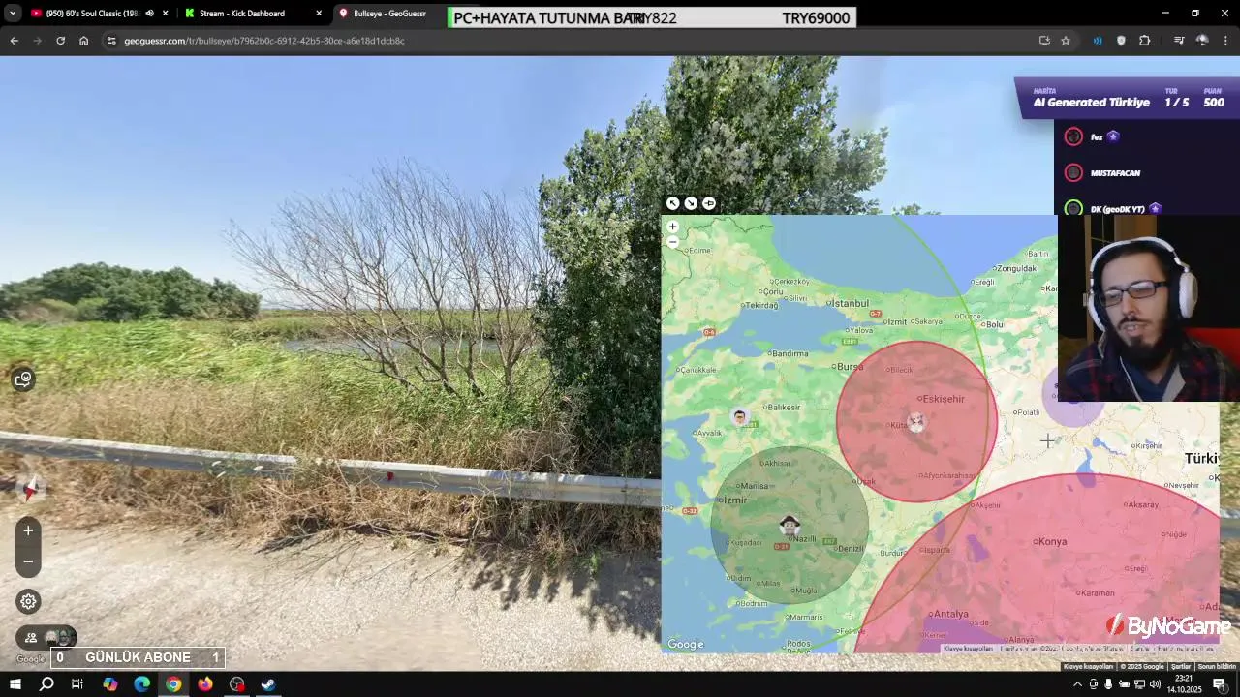Click the player marker in red circle near Kütahya
The height and width of the screenshot is (697, 1240).
(915, 421)
